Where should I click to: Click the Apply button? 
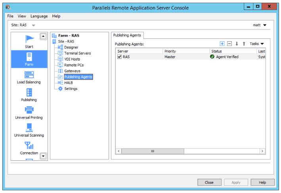[236, 182]
